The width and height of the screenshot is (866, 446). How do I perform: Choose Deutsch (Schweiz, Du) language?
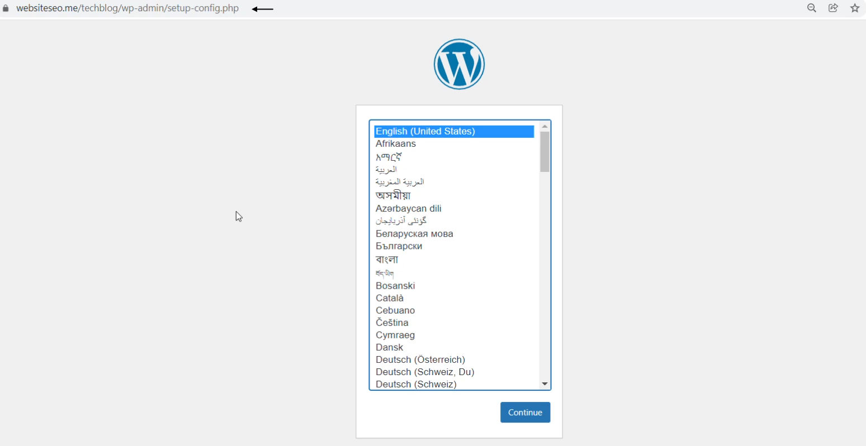pyautogui.click(x=454, y=372)
